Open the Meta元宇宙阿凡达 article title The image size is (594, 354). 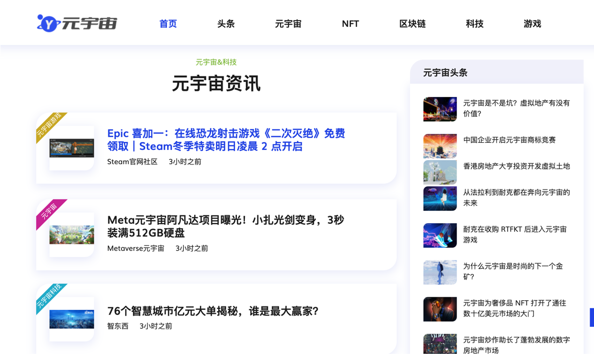pyautogui.click(x=226, y=226)
